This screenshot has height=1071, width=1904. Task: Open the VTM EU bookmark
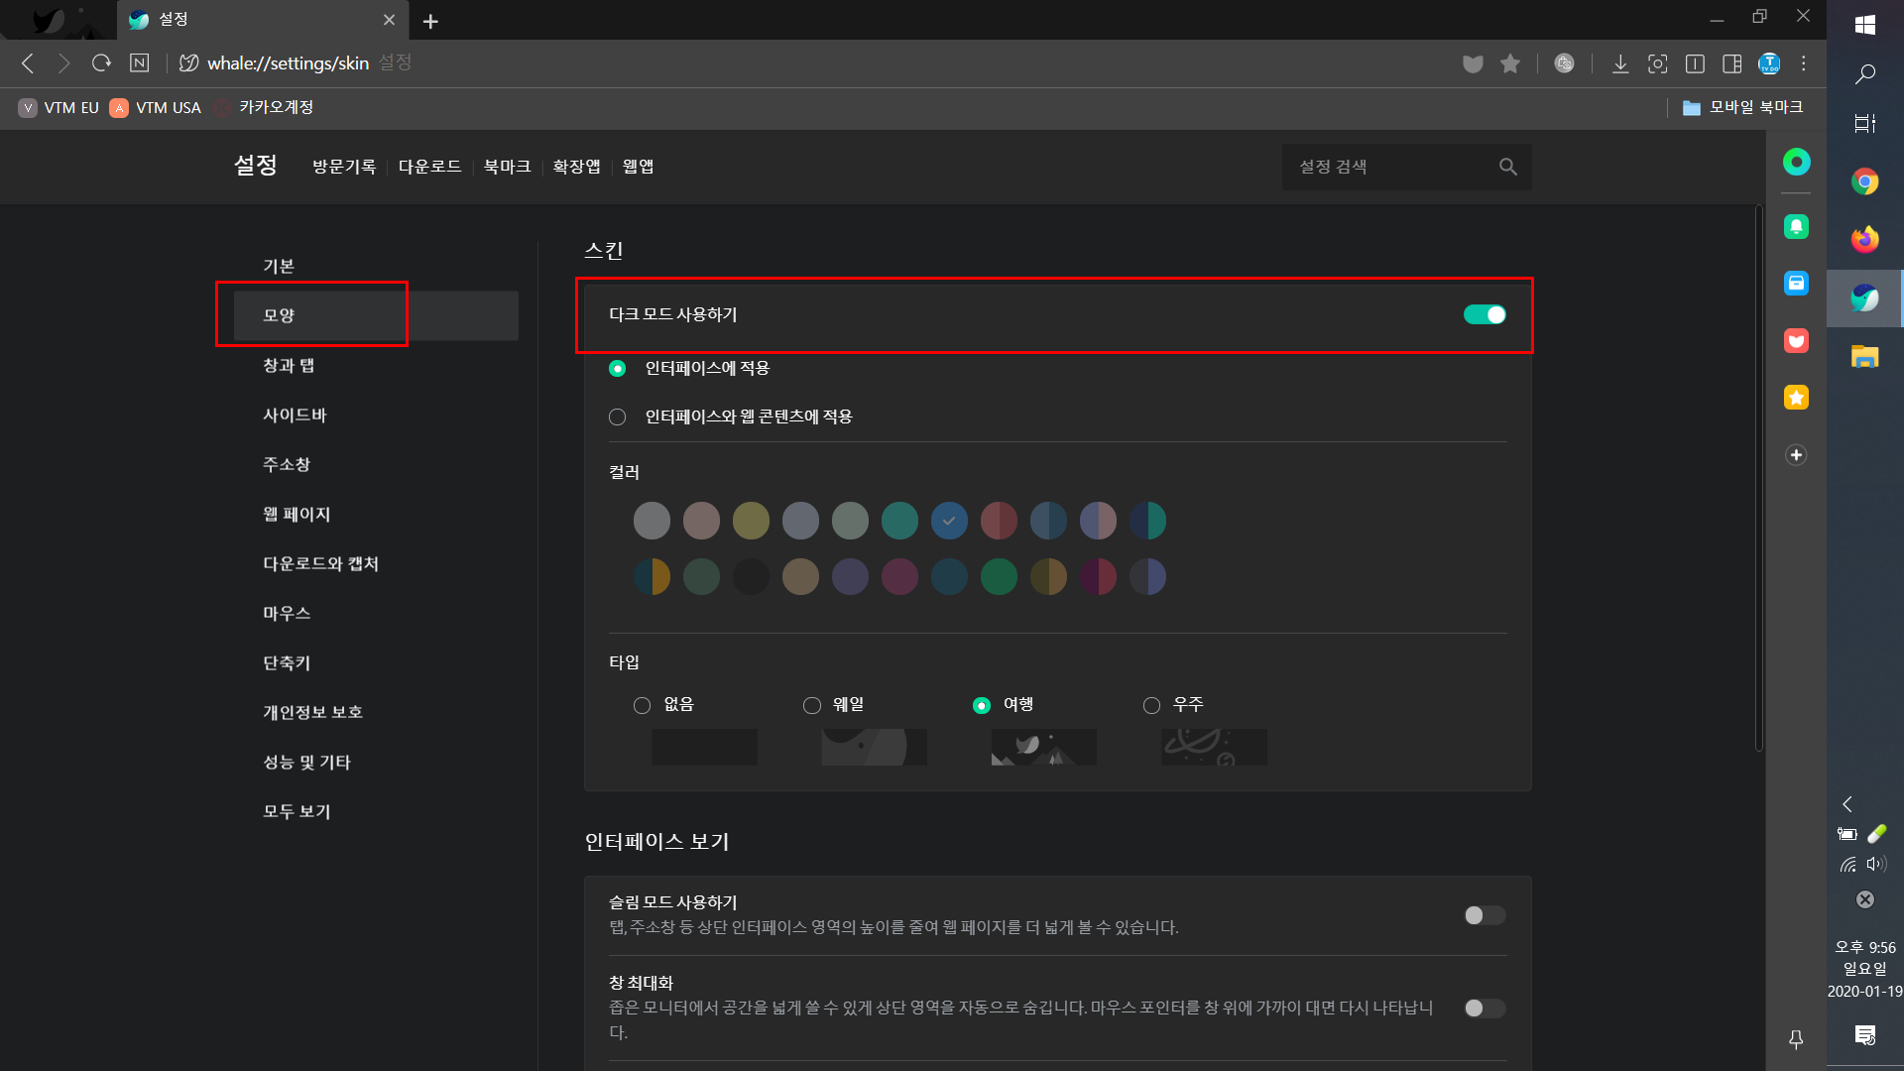(x=59, y=108)
